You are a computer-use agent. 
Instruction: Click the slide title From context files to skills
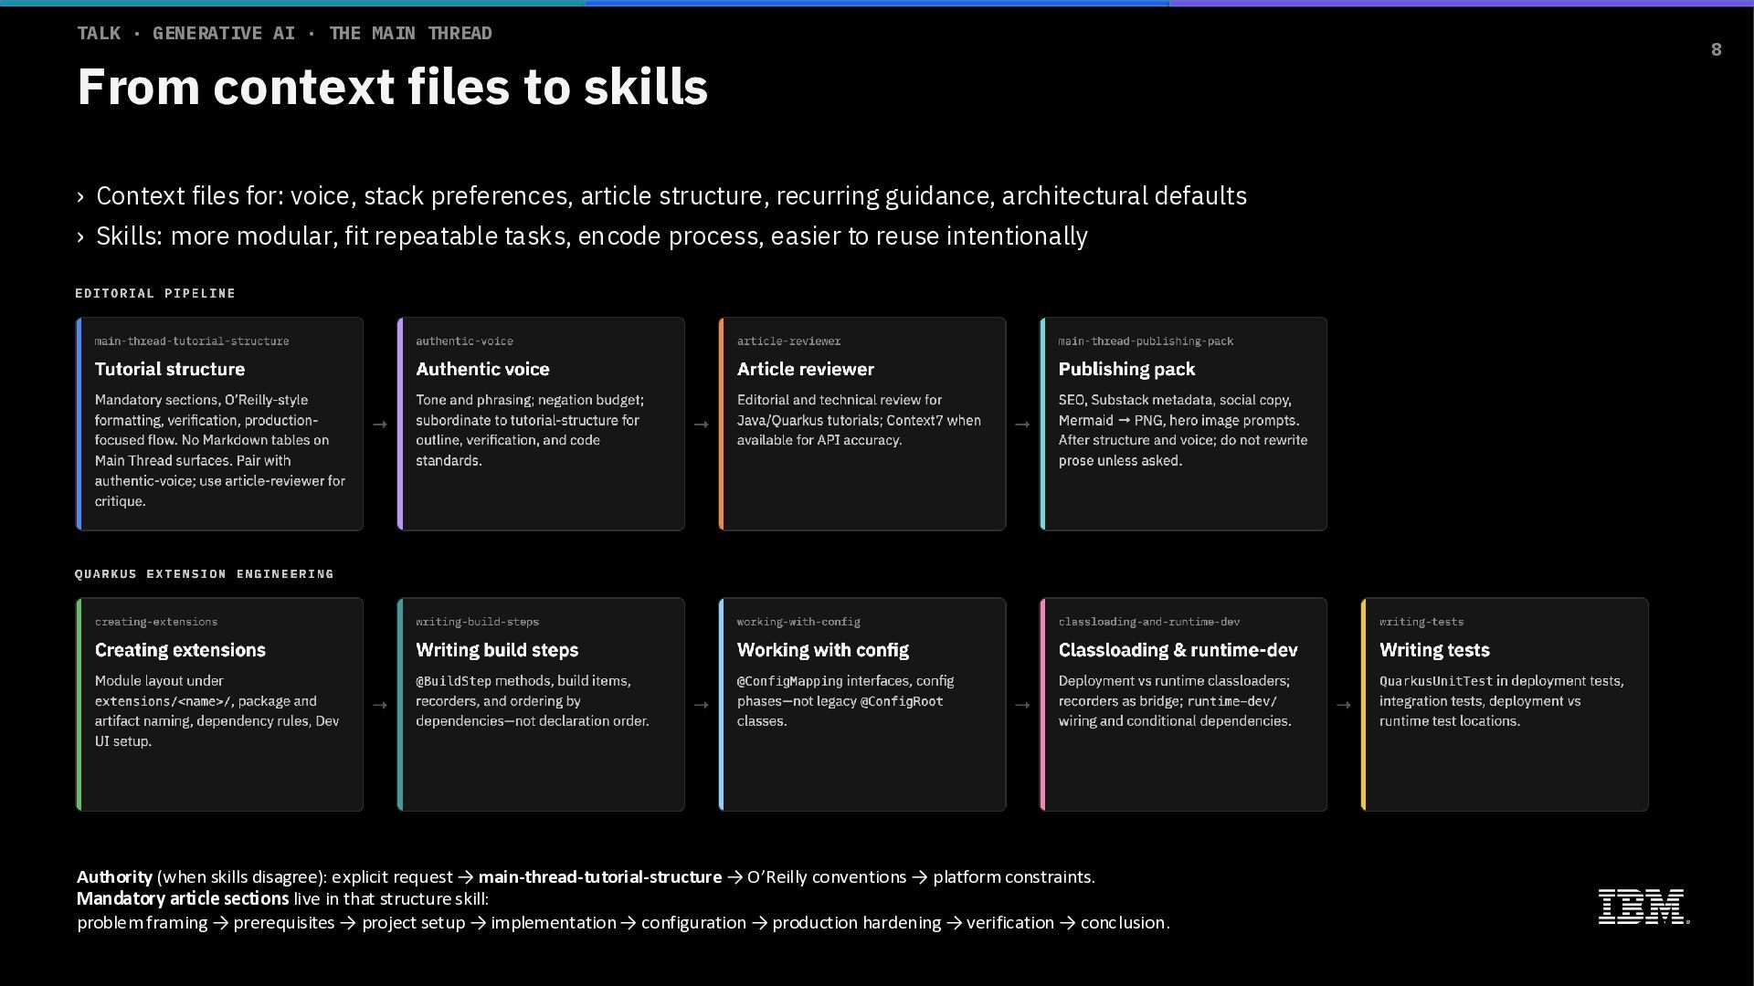(x=393, y=88)
